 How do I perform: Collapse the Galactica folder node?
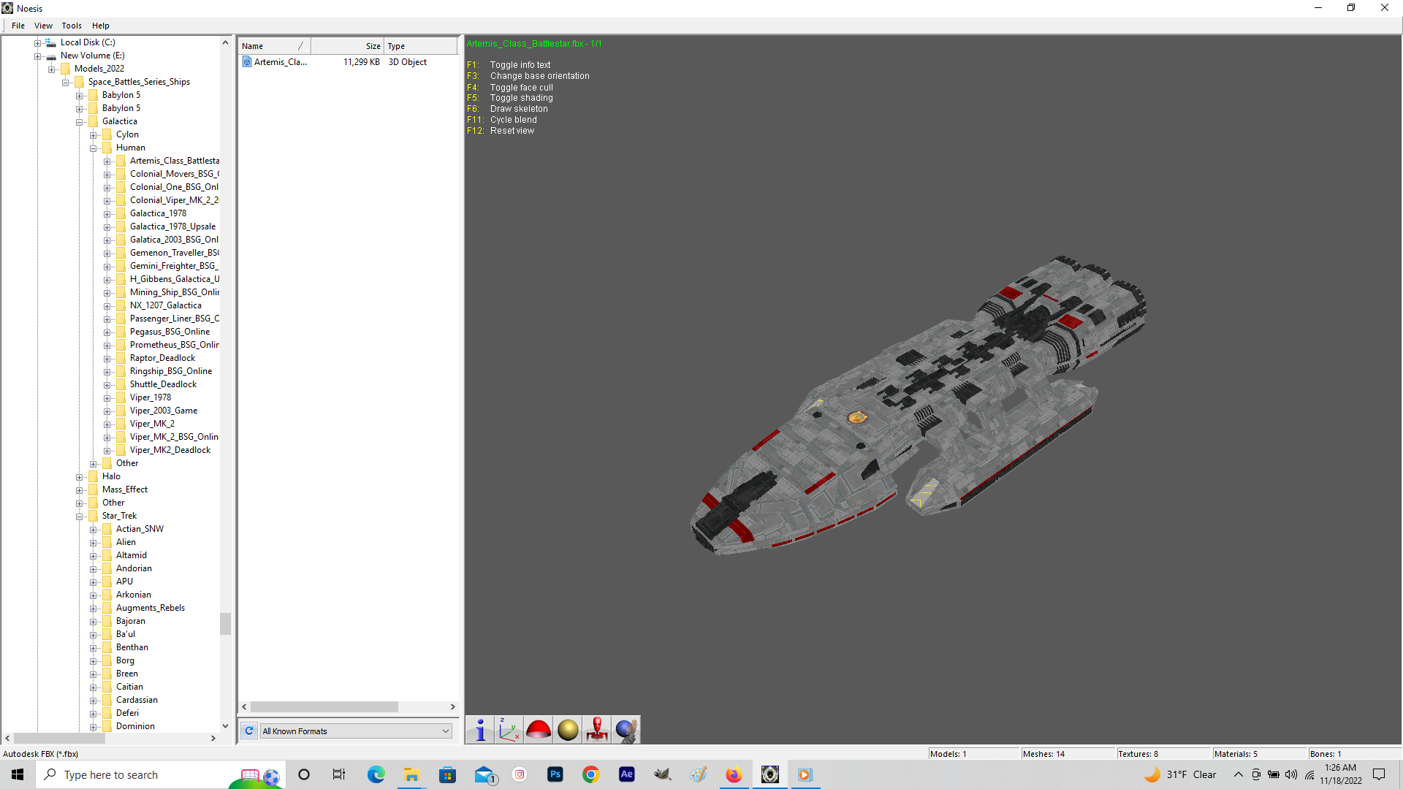(80, 122)
